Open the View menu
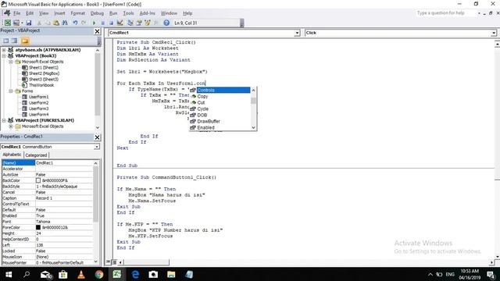The image size is (500, 281). point(44,13)
